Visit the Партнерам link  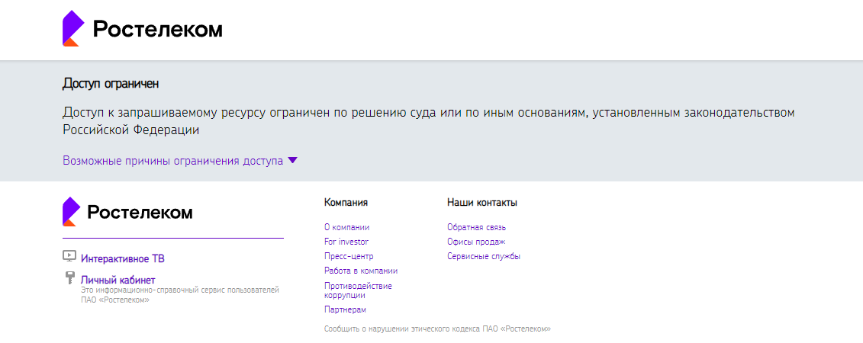[345, 309]
